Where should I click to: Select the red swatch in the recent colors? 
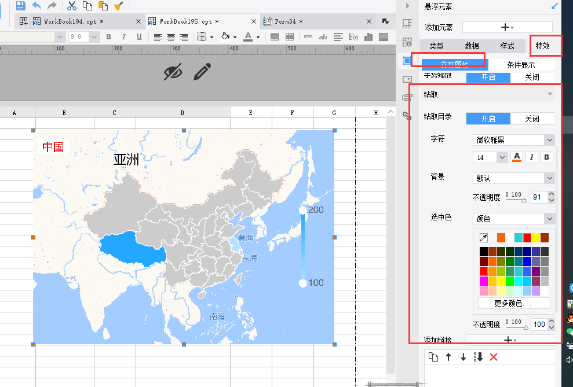click(527, 238)
